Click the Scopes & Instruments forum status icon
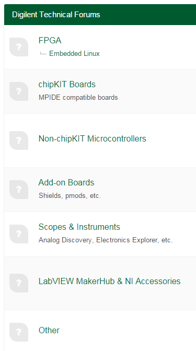This screenshot has height=351, width=196. pyautogui.click(x=19, y=234)
